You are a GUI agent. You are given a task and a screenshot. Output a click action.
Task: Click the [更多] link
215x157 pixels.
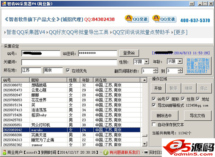(181, 32)
